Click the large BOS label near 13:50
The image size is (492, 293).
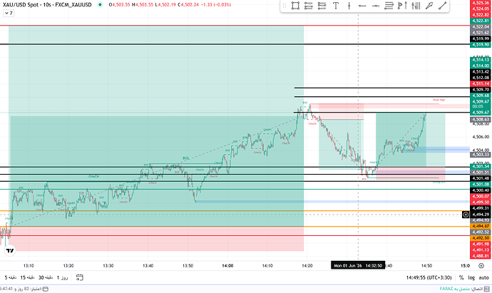[x=186, y=158]
